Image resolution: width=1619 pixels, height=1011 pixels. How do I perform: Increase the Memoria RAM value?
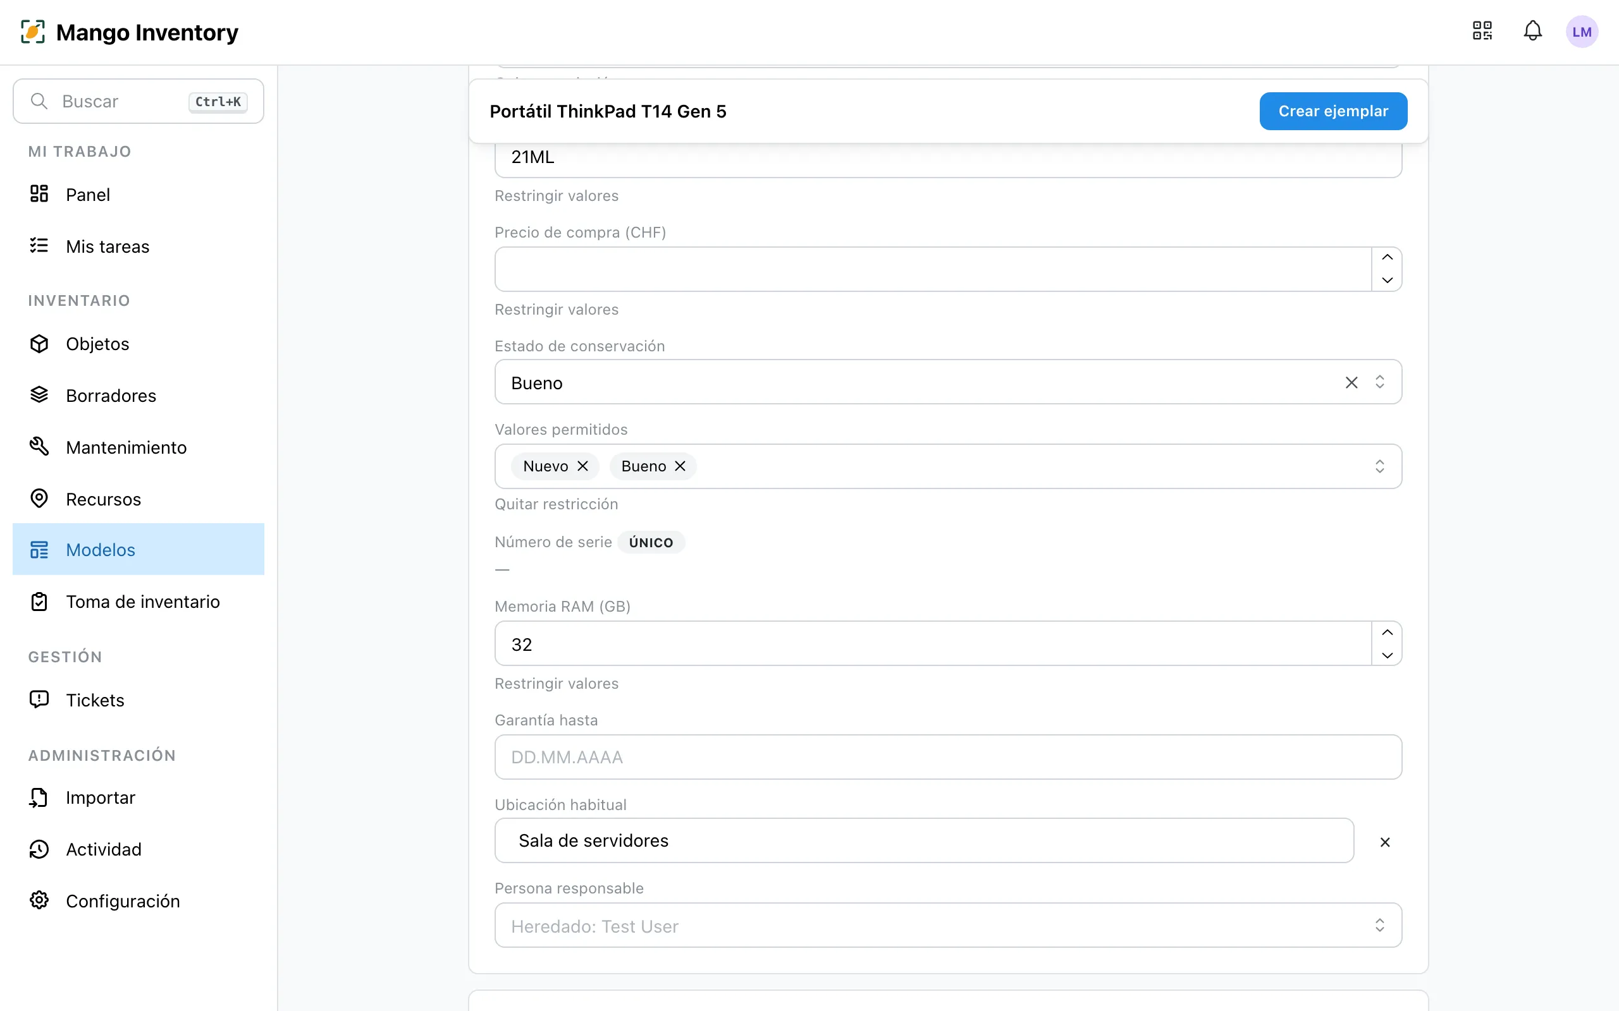point(1387,633)
